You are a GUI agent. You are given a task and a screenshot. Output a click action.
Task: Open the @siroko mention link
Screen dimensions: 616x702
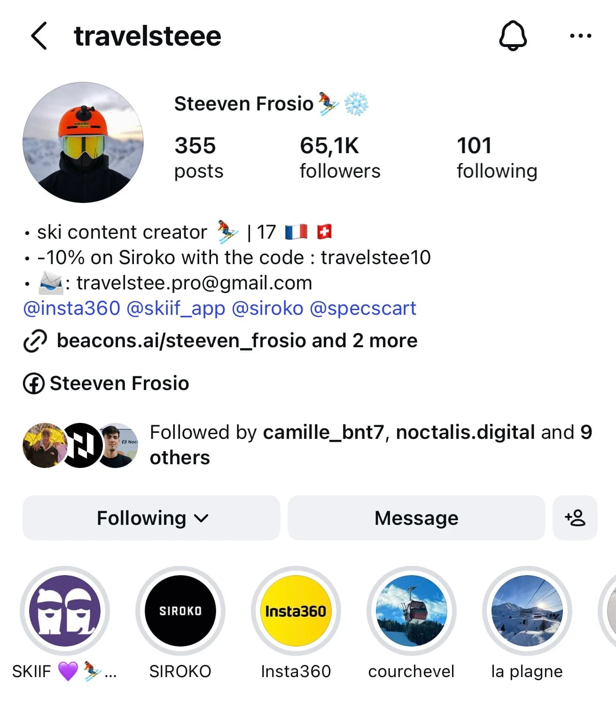(268, 308)
